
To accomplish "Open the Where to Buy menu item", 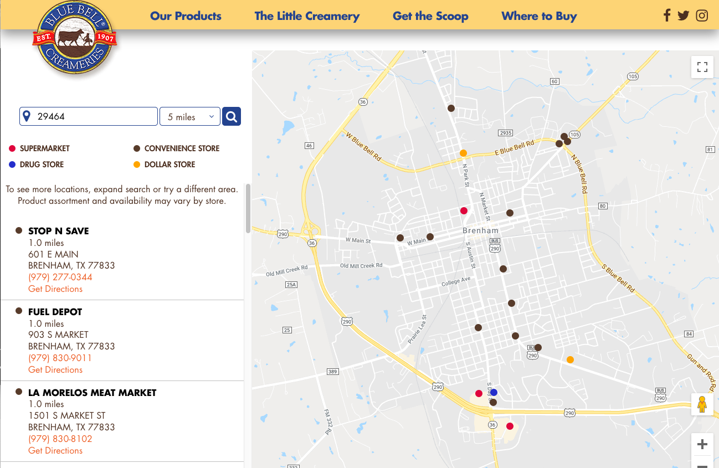I will click(x=539, y=16).
